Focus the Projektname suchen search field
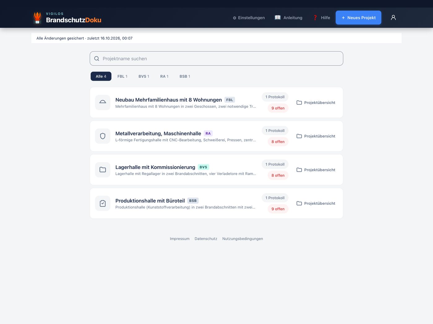Screen dimensions: 433x324 click(x=216, y=58)
